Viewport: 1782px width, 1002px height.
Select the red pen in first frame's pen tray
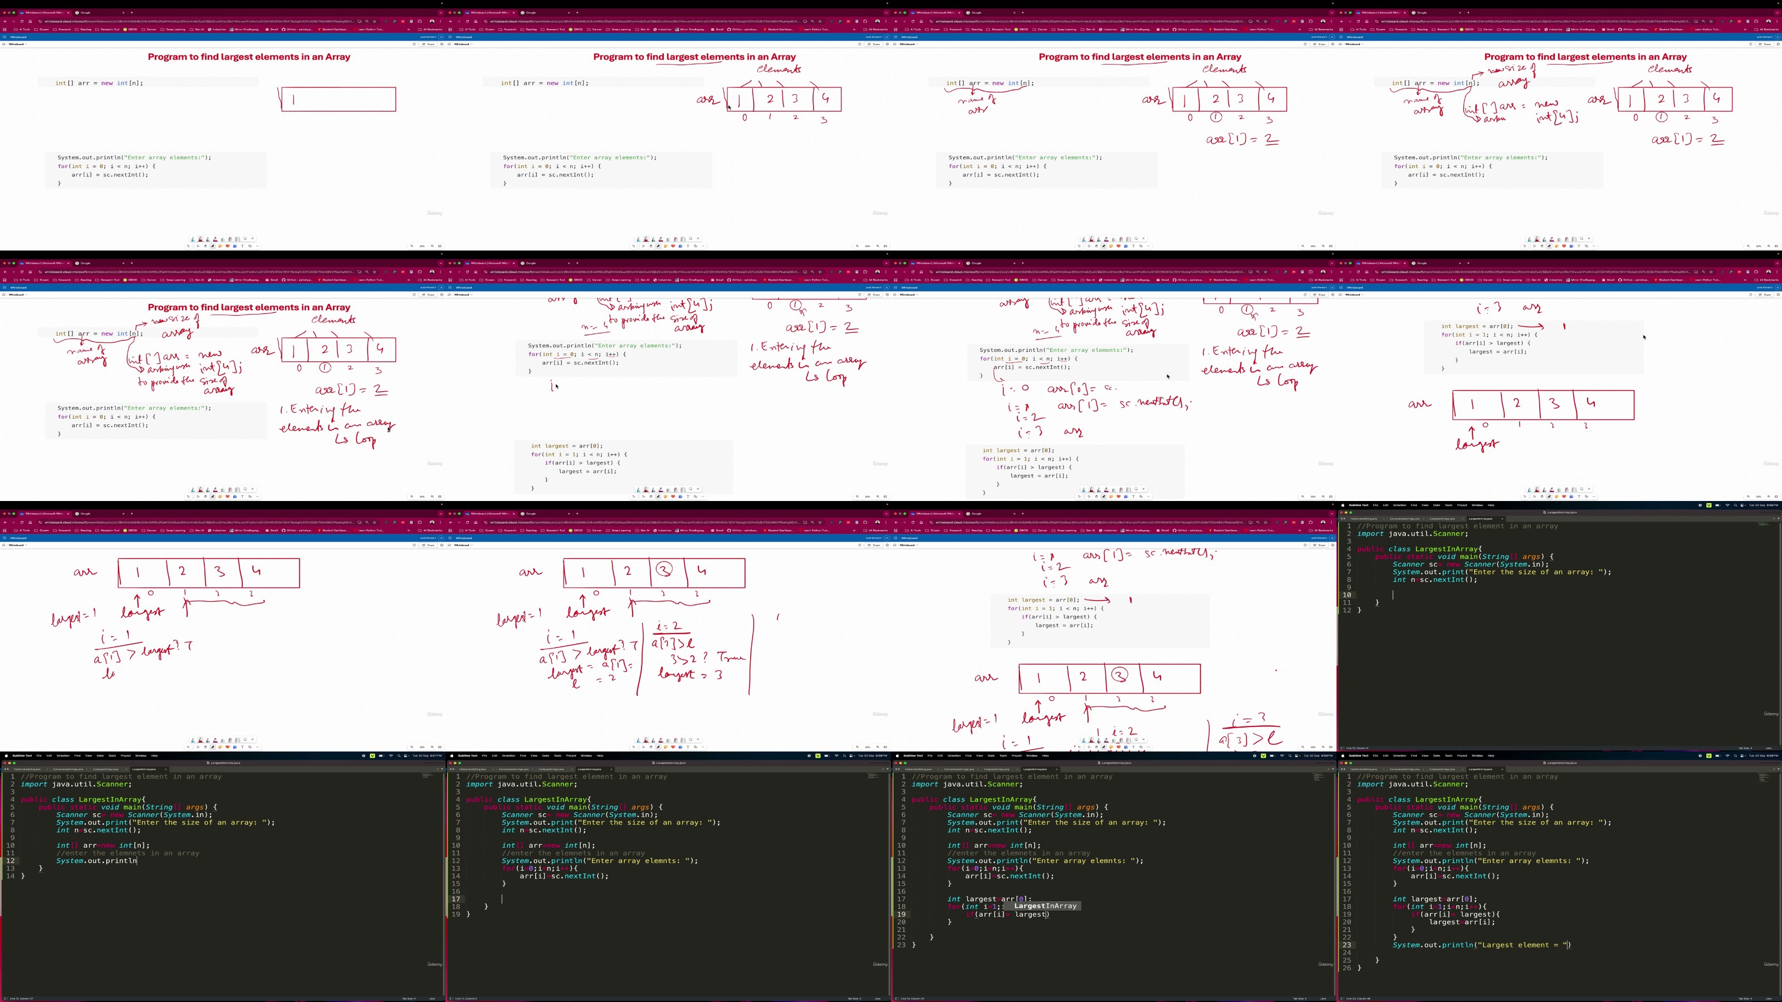201,240
